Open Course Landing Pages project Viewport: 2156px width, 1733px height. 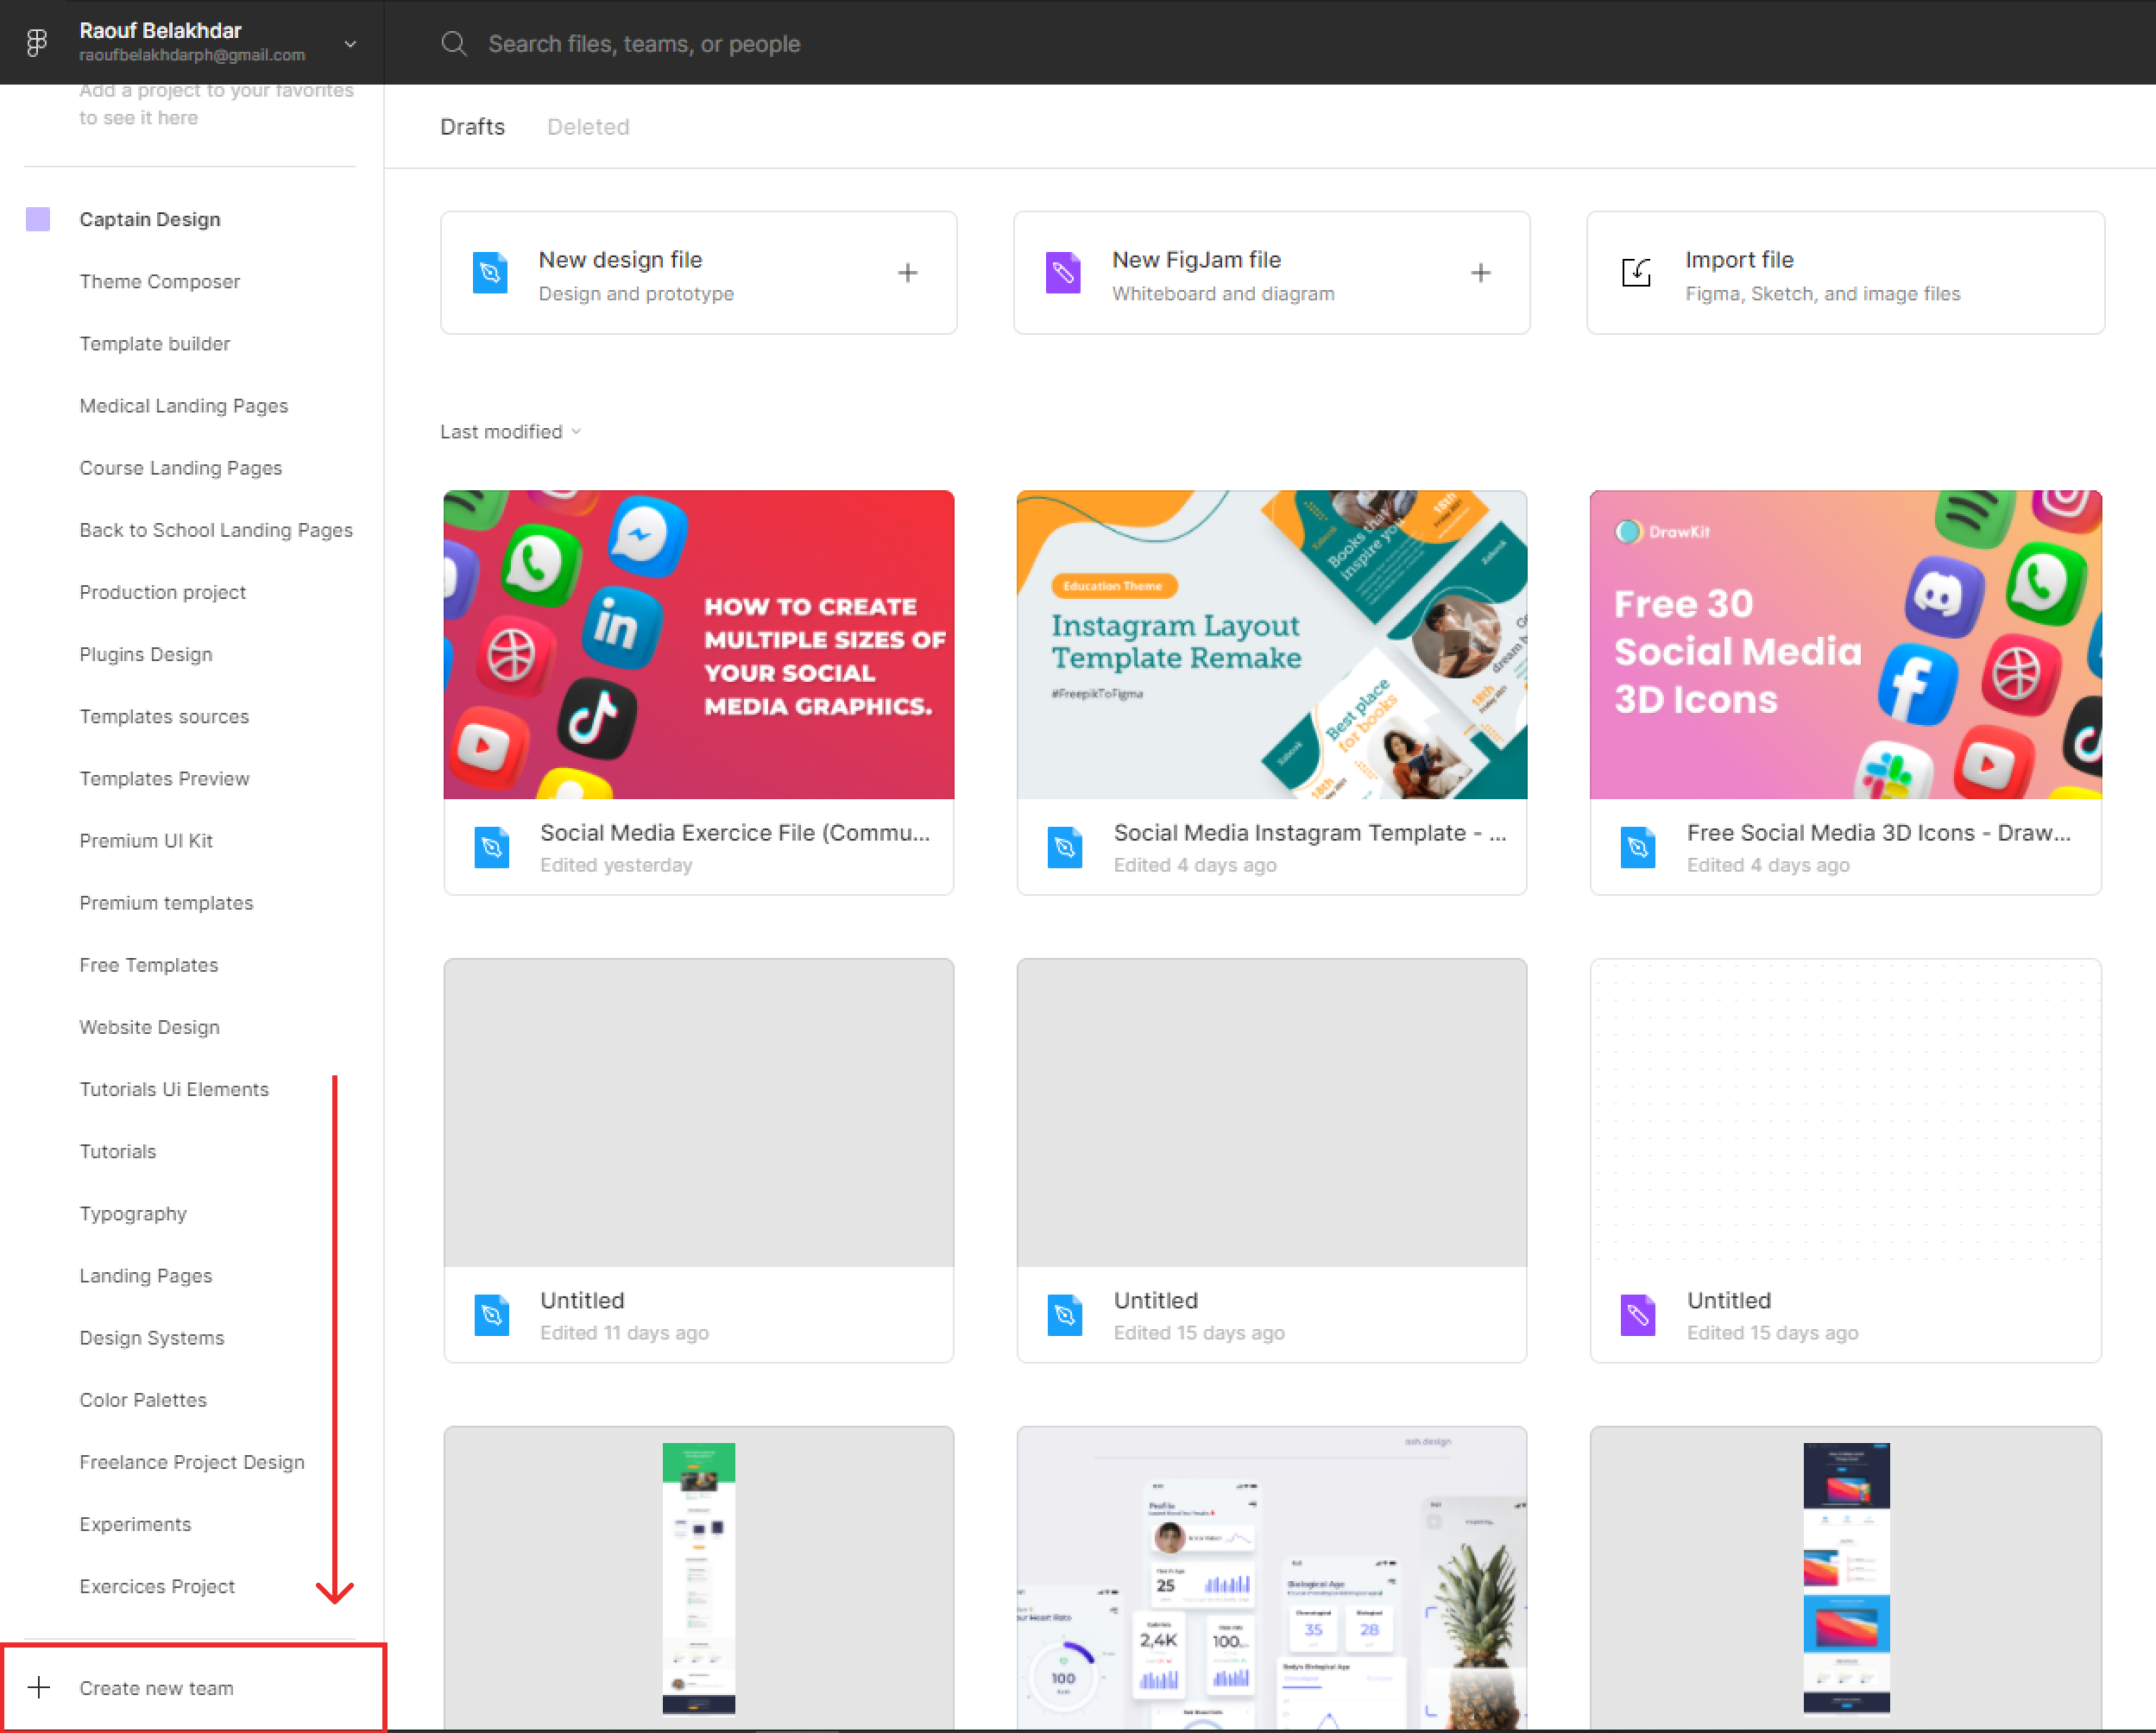[181, 467]
